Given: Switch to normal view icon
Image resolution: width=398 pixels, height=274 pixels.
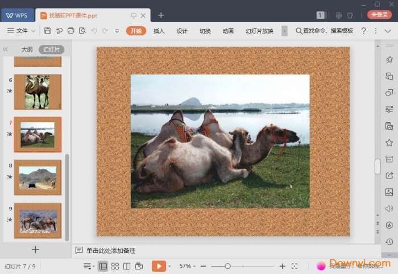Looking at the screenshot, I should click(x=103, y=266).
